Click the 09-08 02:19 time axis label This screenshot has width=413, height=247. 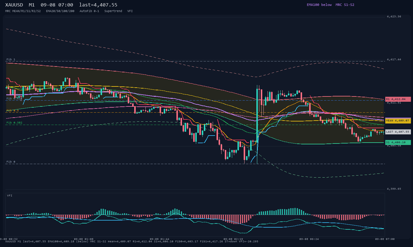click(233, 239)
